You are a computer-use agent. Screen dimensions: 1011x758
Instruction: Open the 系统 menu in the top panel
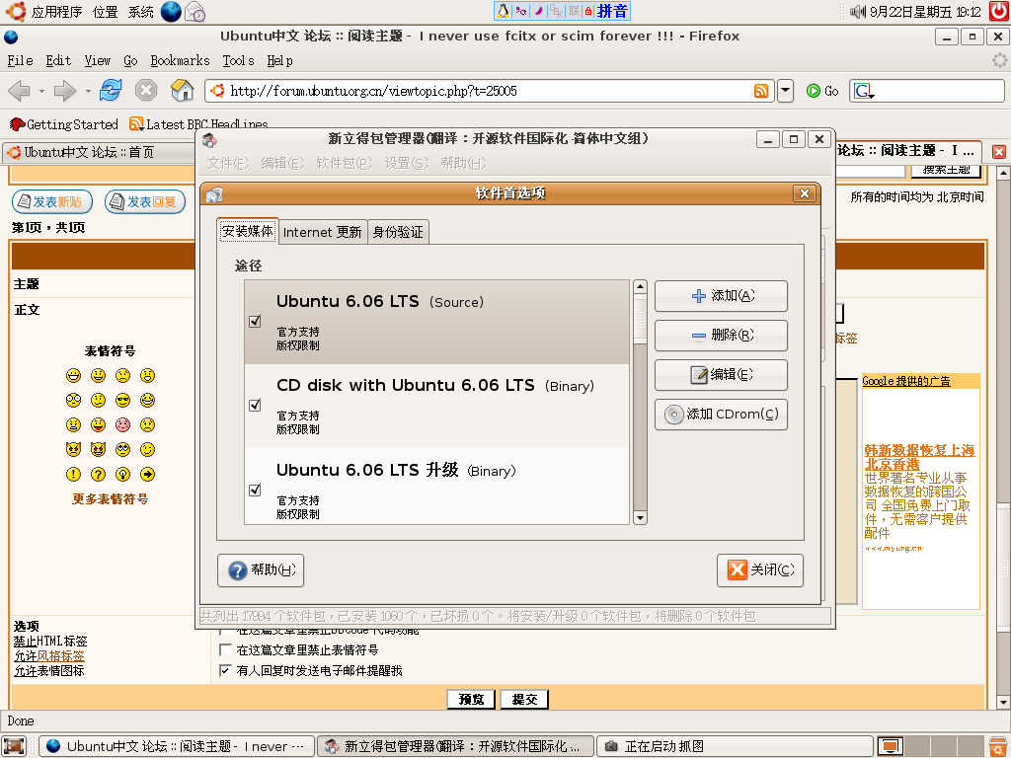pos(140,12)
